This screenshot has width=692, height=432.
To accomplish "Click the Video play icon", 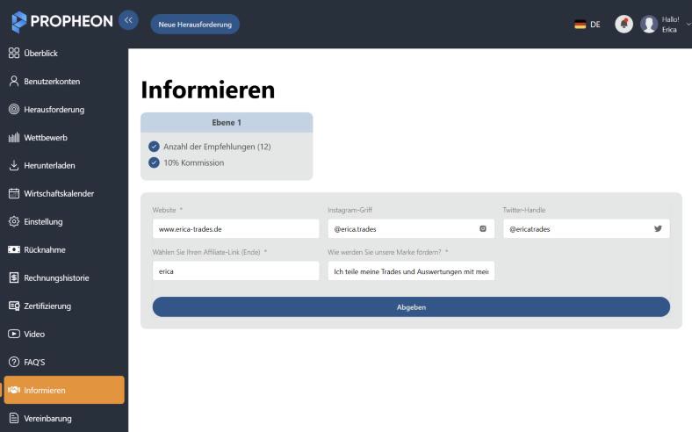I will 14,334.
